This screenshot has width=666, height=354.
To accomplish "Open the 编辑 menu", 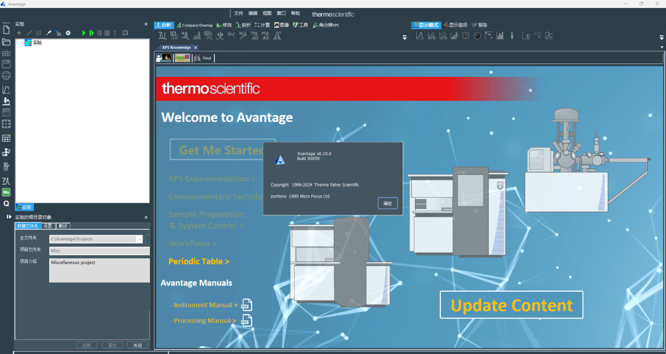I will click(253, 14).
